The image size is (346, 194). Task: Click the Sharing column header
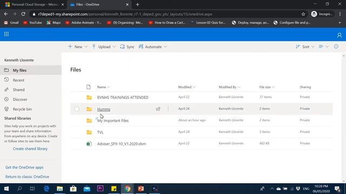tap(305, 87)
